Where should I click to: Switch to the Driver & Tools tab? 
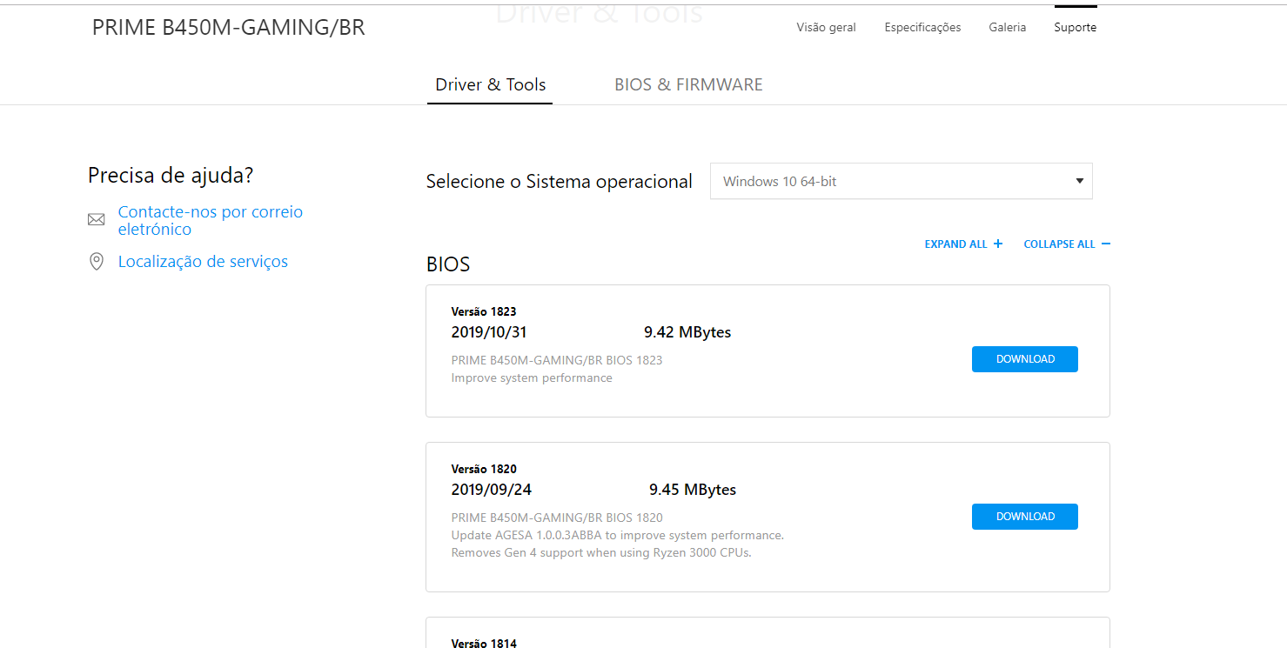coord(490,84)
